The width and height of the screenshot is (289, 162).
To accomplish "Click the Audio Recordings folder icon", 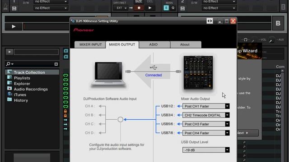I will [x=9, y=89].
